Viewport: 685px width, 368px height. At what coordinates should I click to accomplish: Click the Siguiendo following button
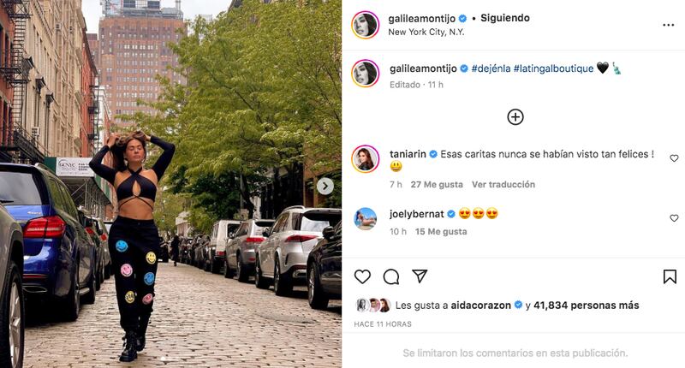click(505, 18)
